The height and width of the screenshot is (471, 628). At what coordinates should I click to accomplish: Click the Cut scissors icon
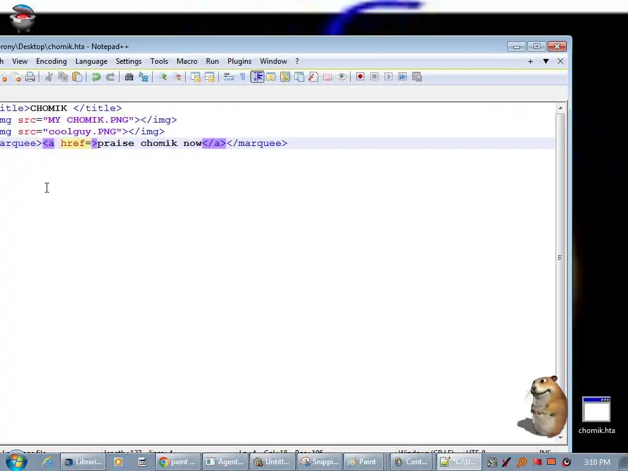pos(49,77)
